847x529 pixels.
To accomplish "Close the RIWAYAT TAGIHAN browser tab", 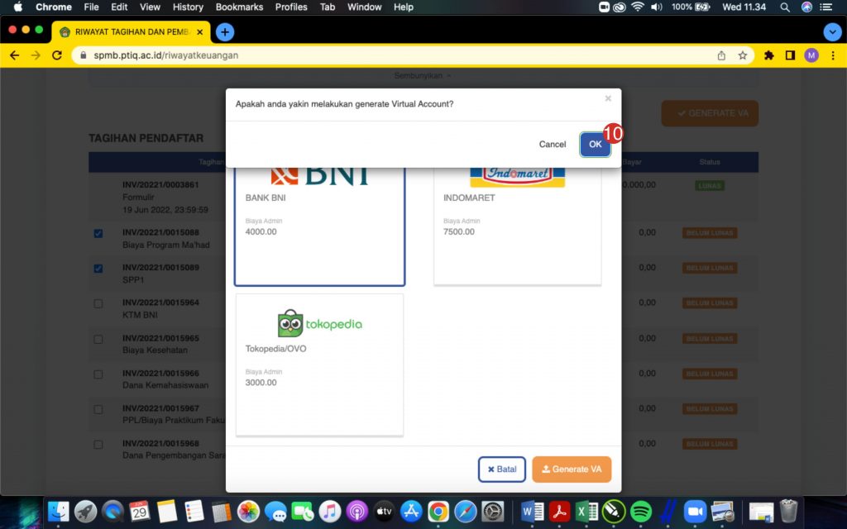I will 200,32.
